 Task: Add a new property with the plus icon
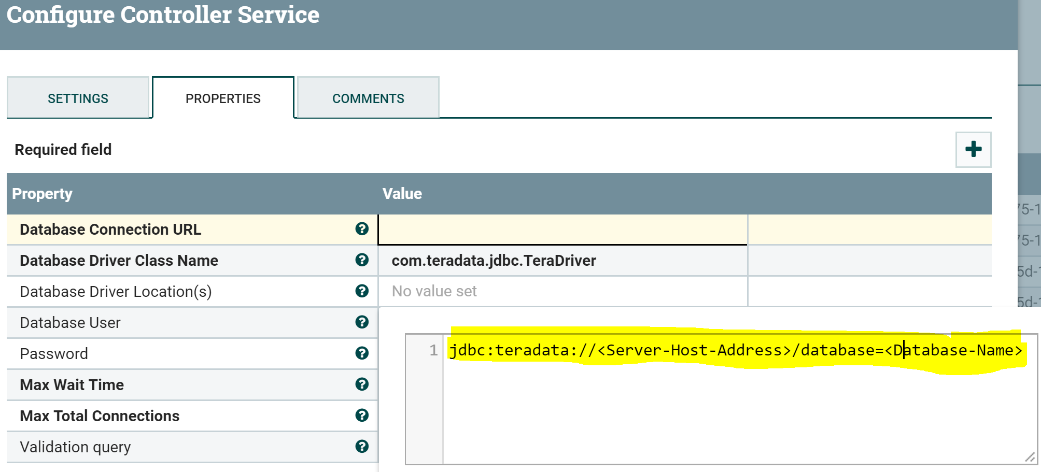[973, 150]
